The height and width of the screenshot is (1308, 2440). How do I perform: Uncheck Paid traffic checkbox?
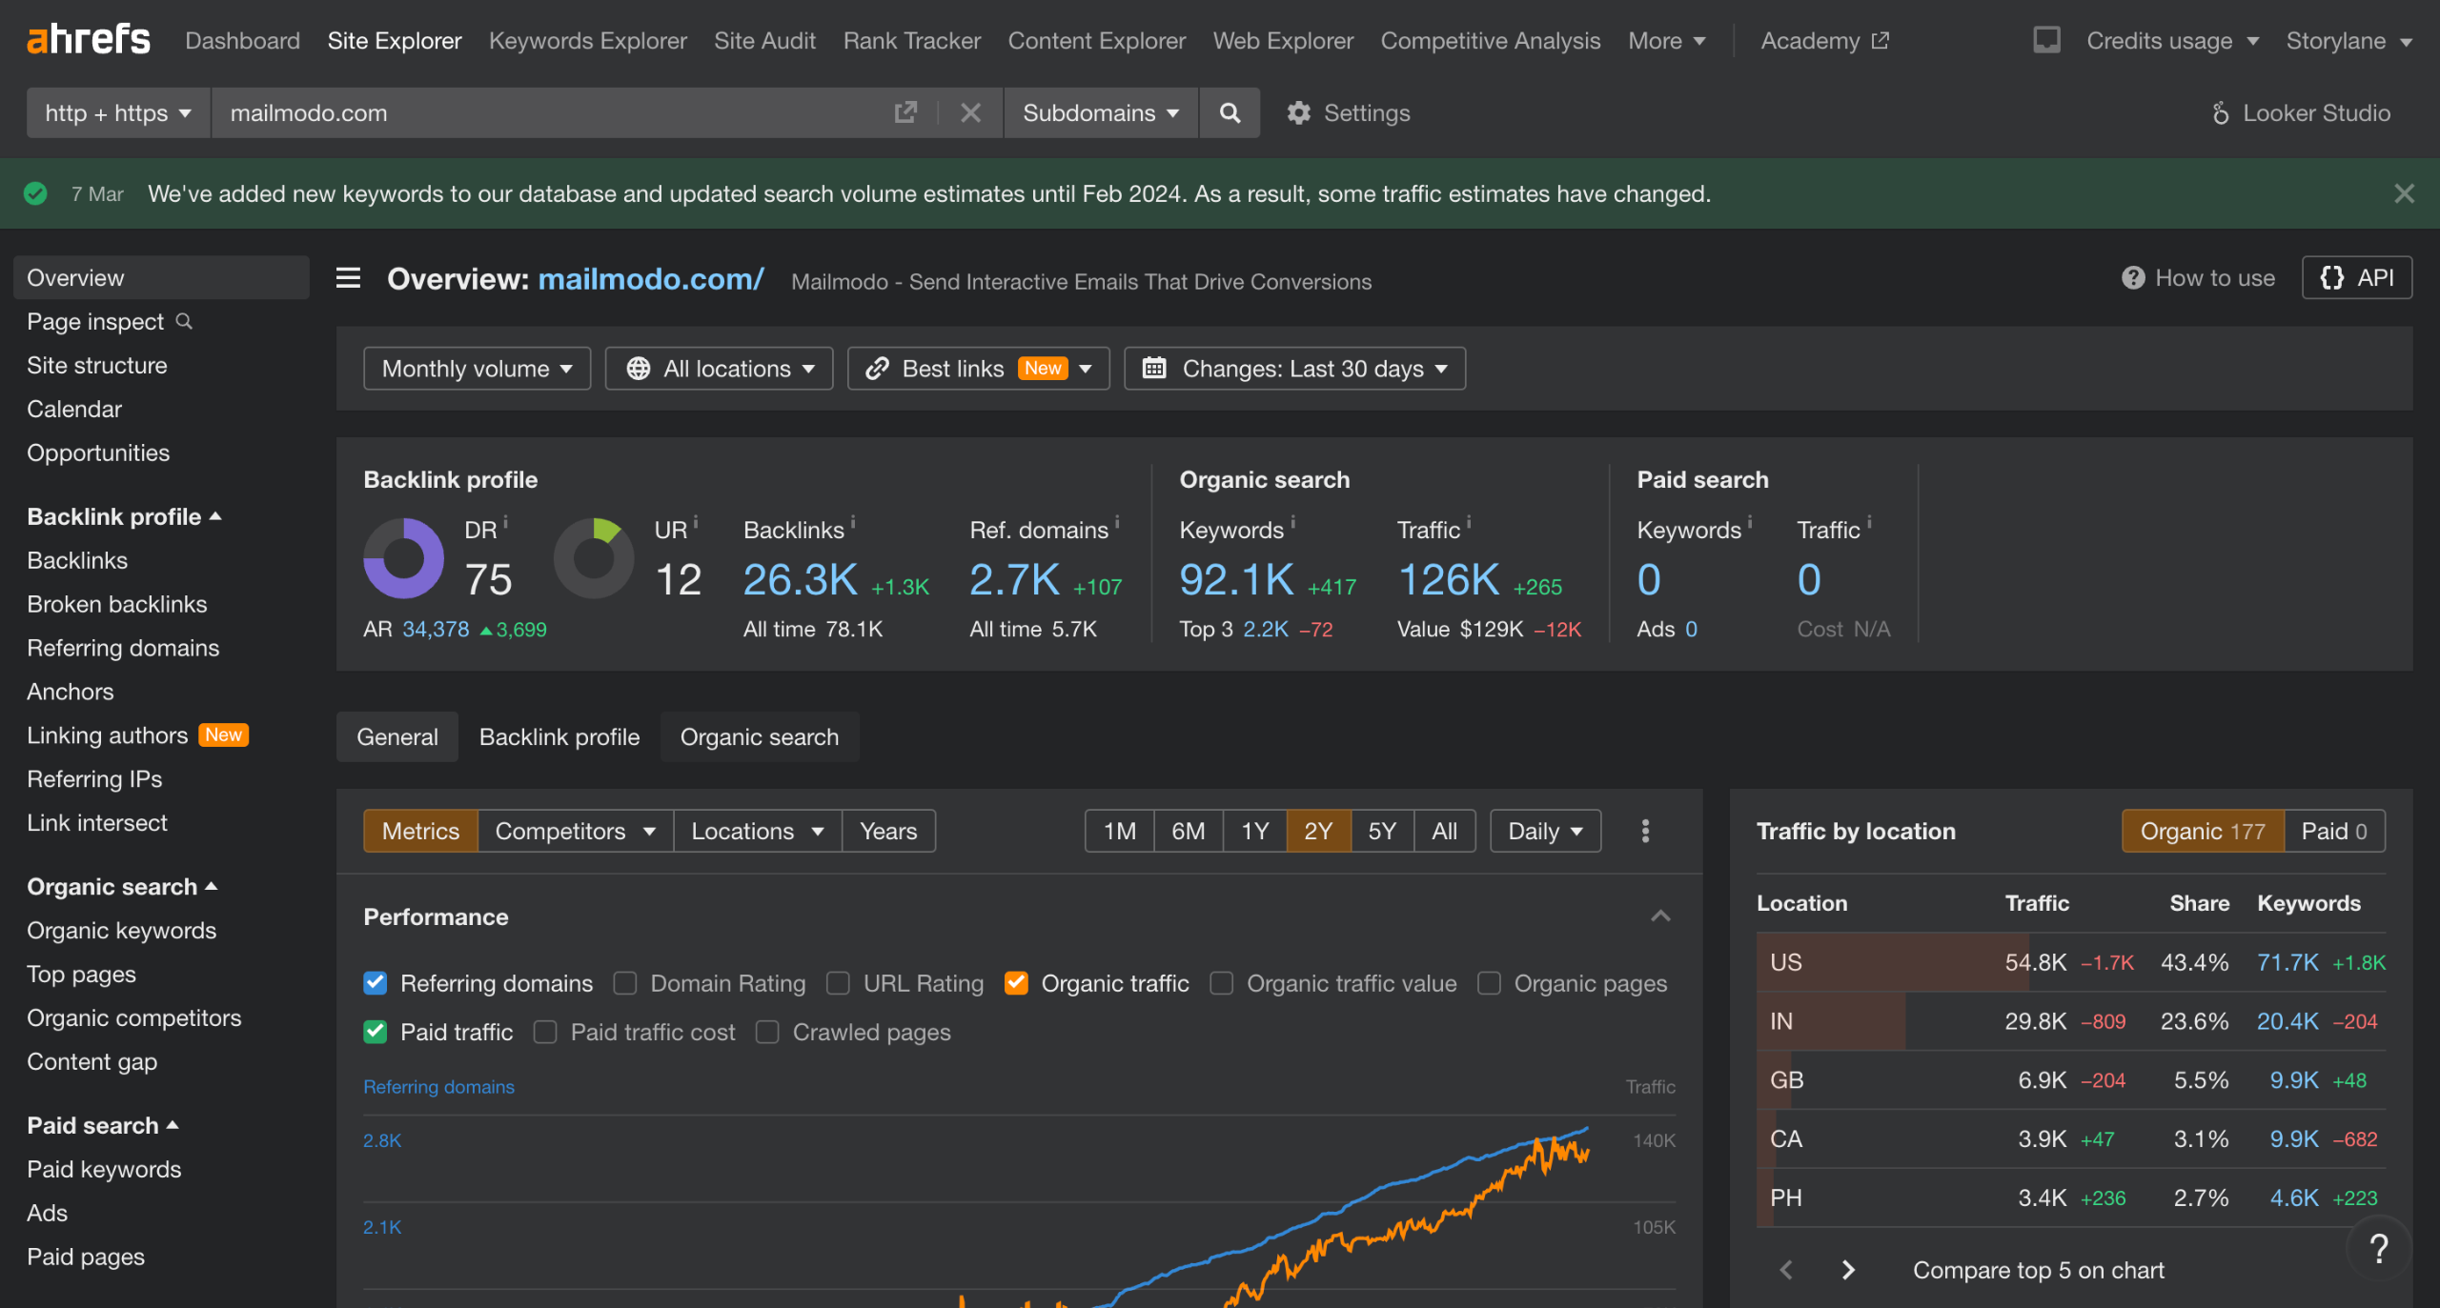point(376,1032)
